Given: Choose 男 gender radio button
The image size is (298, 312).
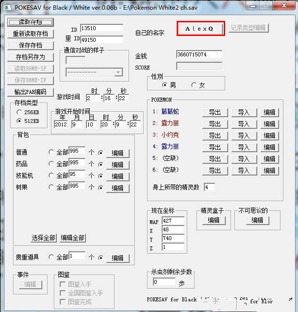Looking at the screenshot, I should [165, 85].
